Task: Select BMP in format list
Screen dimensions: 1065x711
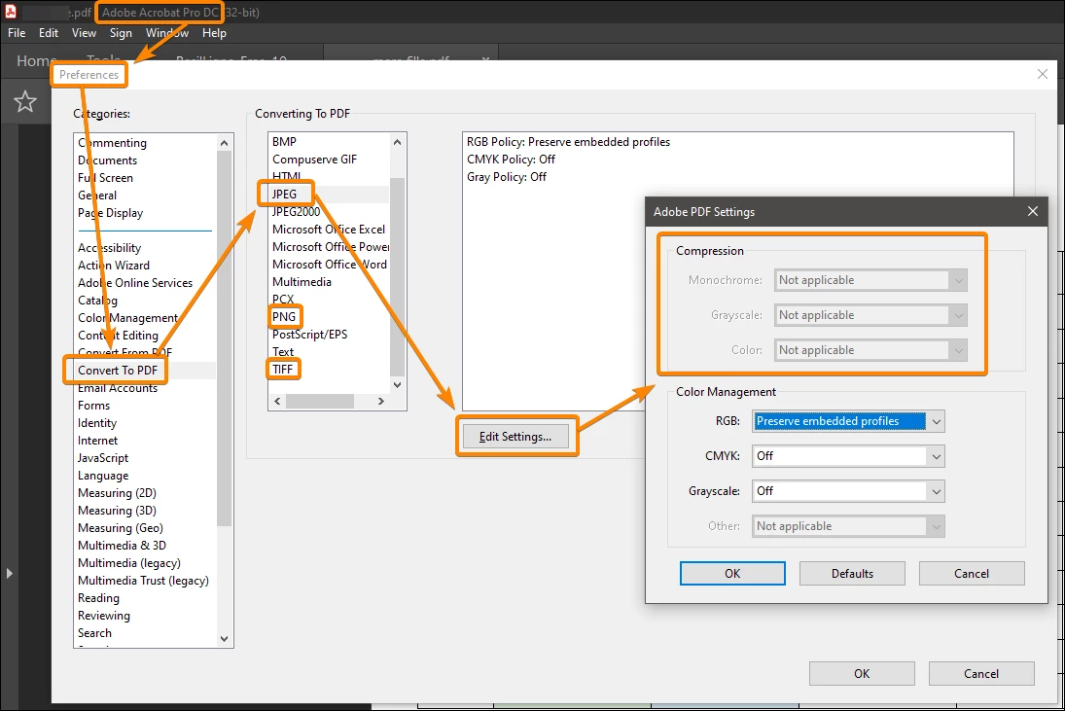Action: (284, 142)
